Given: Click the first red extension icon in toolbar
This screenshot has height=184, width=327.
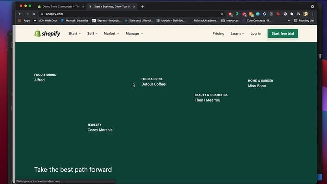Looking at the screenshot, I should [230, 14].
